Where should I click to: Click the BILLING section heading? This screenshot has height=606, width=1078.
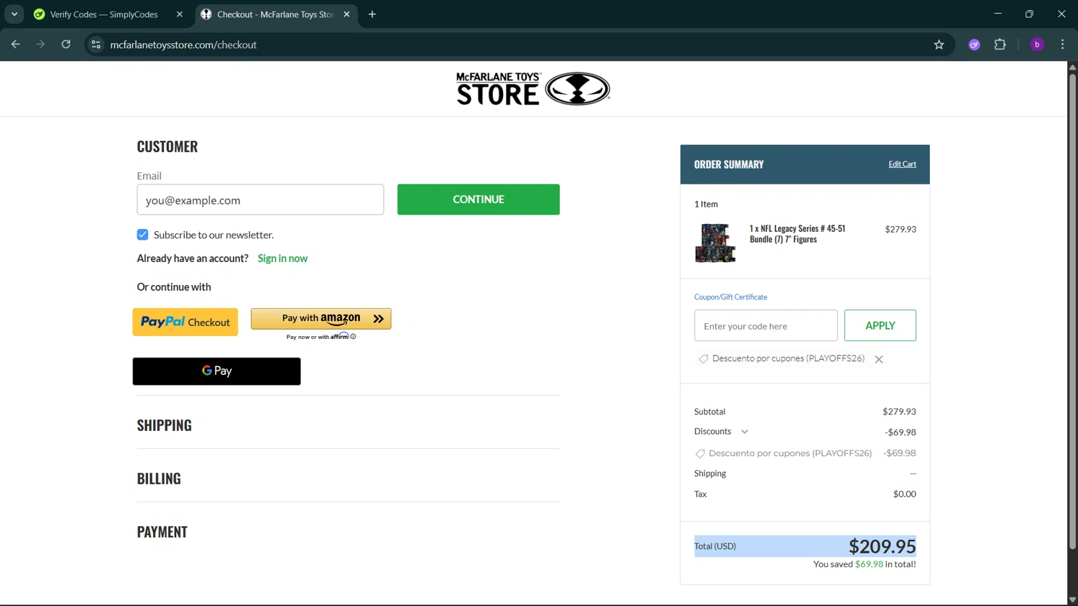tap(159, 478)
